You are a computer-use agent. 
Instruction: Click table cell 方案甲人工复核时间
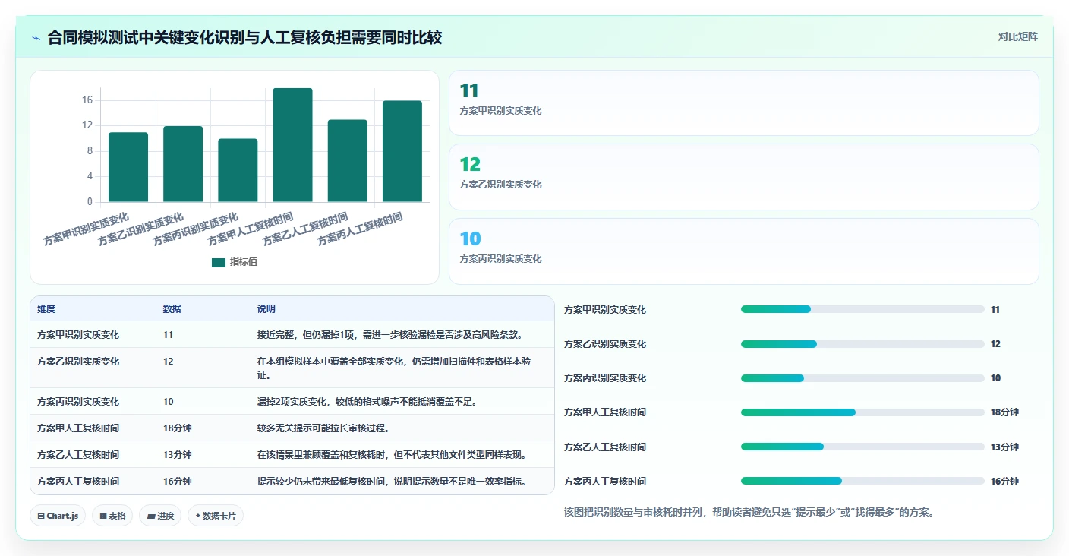78,428
